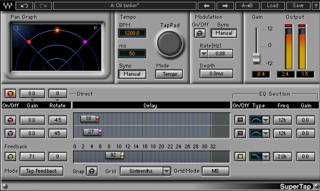Screen dimensions: 320x191
Task: Tap the TapPad tempo knob
Action: (170, 44)
